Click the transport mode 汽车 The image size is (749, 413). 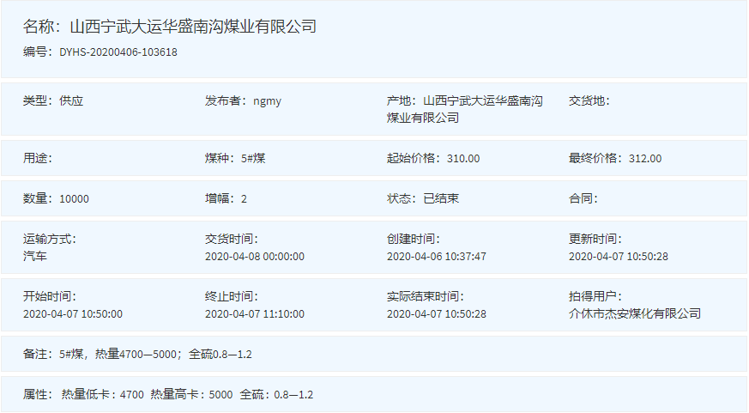[35, 256]
